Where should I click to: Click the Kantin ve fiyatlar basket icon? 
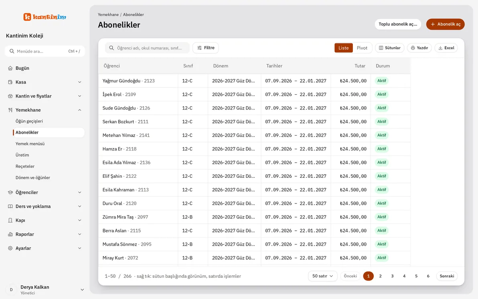tap(10, 96)
